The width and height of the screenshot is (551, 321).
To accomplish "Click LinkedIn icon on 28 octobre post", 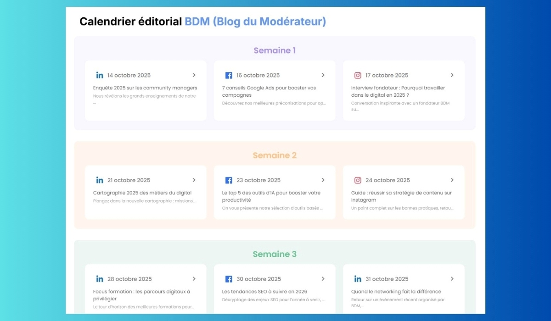I will point(100,279).
